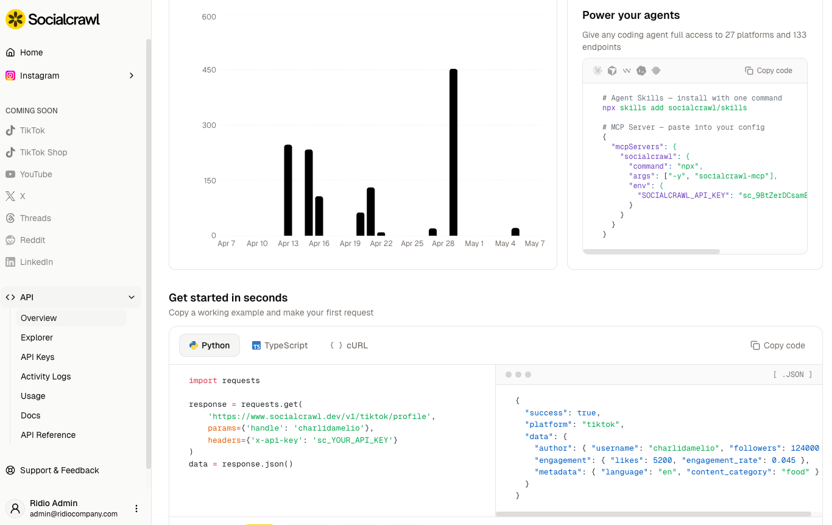The image size is (832, 525).
Task: Open the API Keys page
Action: (x=71, y=357)
